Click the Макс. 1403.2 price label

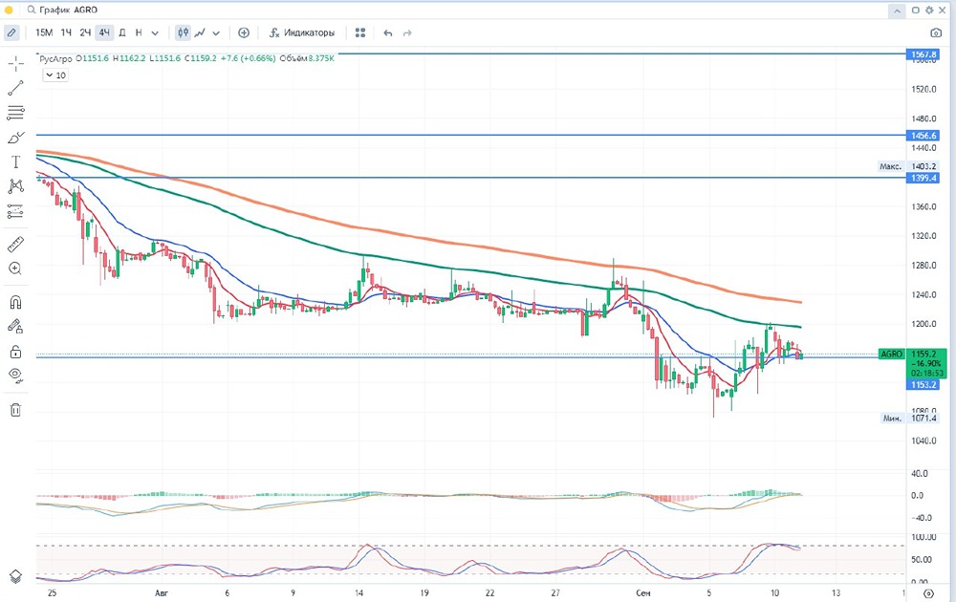908,166
